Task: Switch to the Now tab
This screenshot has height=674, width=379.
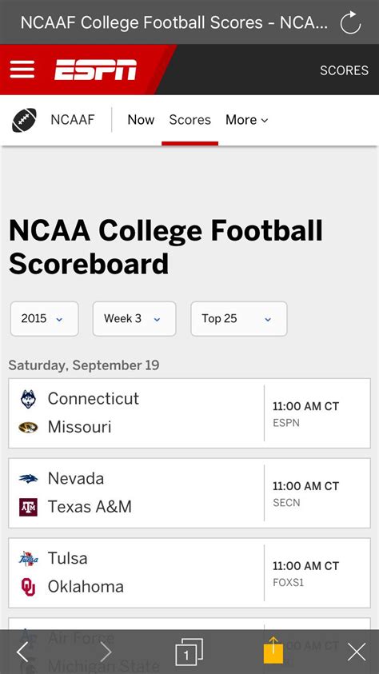Action: coord(141,120)
